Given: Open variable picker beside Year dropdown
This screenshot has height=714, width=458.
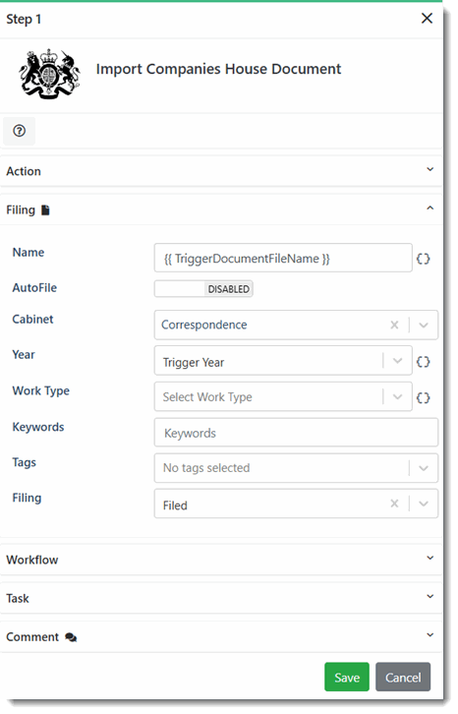Looking at the screenshot, I should click(424, 362).
